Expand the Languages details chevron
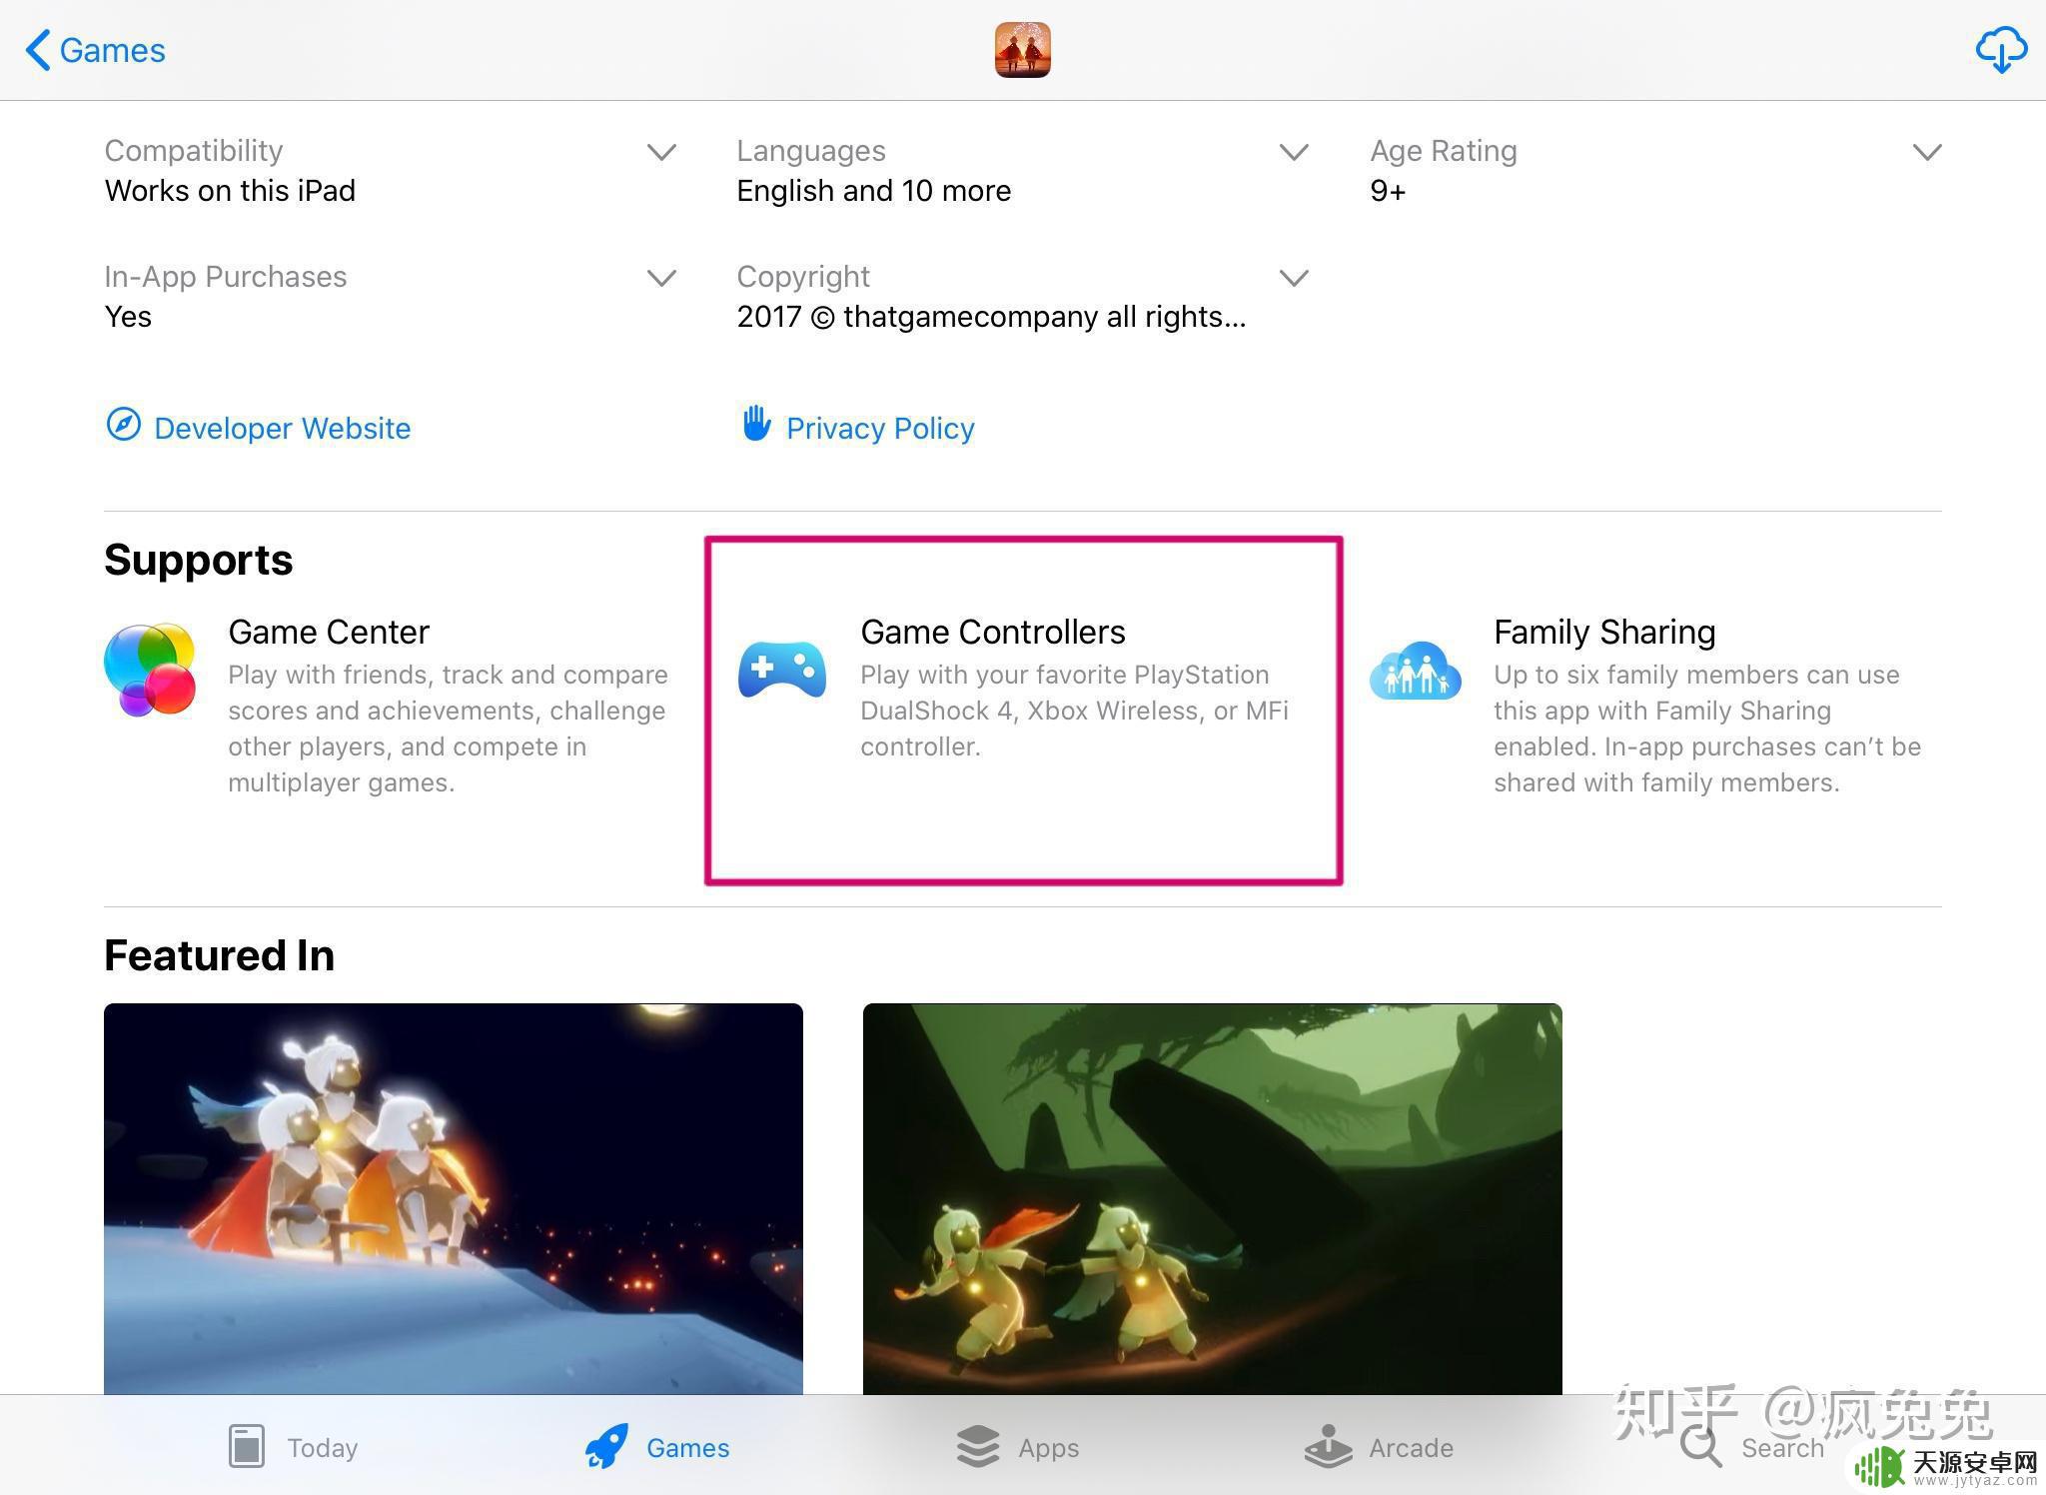The width and height of the screenshot is (2046, 1495). click(x=1294, y=152)
